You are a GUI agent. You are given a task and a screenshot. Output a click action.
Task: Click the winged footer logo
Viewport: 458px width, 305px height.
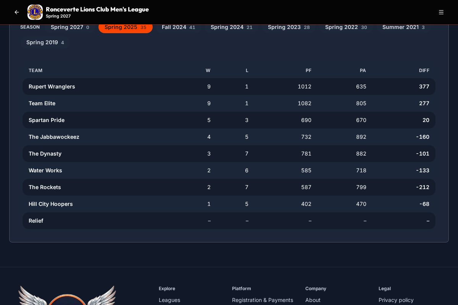point(67,295)
